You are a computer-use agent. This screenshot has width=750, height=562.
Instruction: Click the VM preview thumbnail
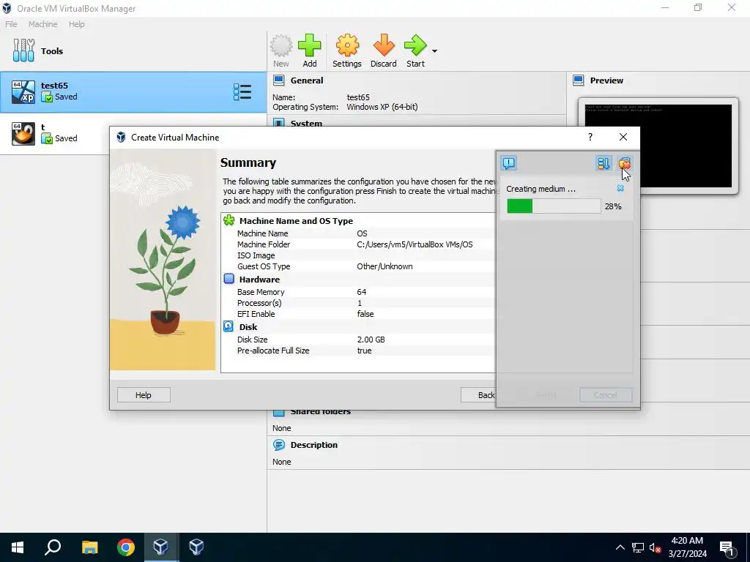click(658, 146)
